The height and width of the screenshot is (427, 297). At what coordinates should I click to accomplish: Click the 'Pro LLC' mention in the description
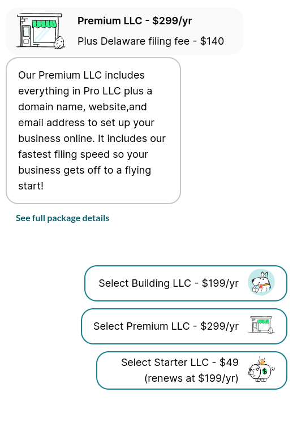tap(102, 91)
